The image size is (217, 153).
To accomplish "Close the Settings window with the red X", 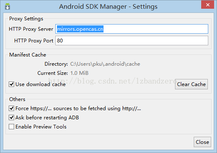I will [207, 5].
